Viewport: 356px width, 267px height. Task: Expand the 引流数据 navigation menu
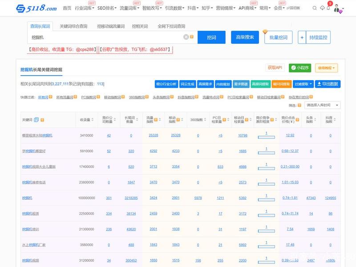pyautogui.click(x=174, y=8)
